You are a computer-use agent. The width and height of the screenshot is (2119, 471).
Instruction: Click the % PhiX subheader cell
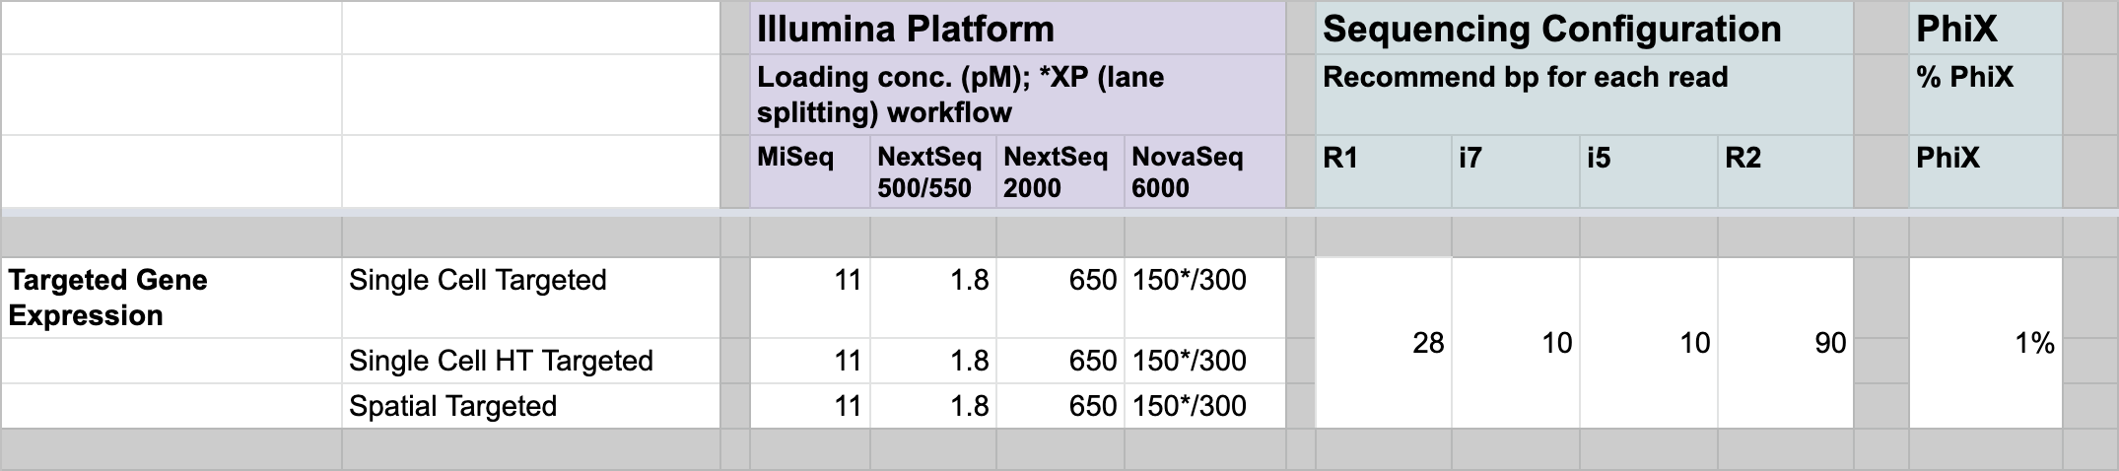(1985, 95)
